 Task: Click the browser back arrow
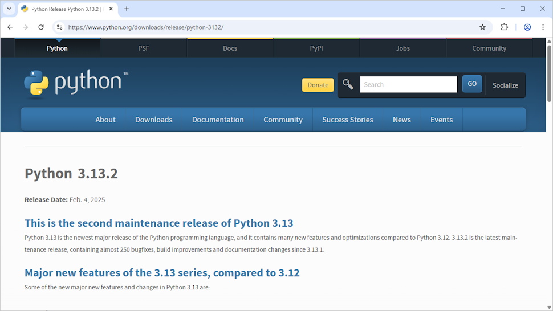(10, 27)
